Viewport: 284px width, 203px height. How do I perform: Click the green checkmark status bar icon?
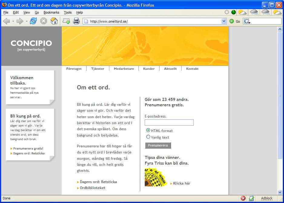251,198
